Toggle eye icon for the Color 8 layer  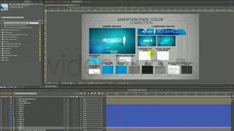(x=1, y=109)
